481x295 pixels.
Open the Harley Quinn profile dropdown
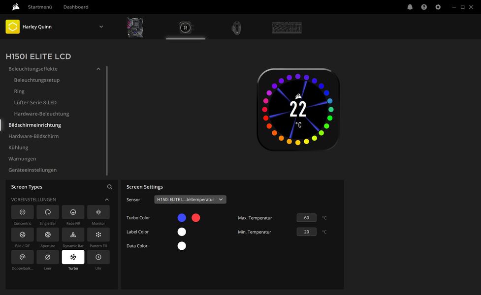point(101,27)
